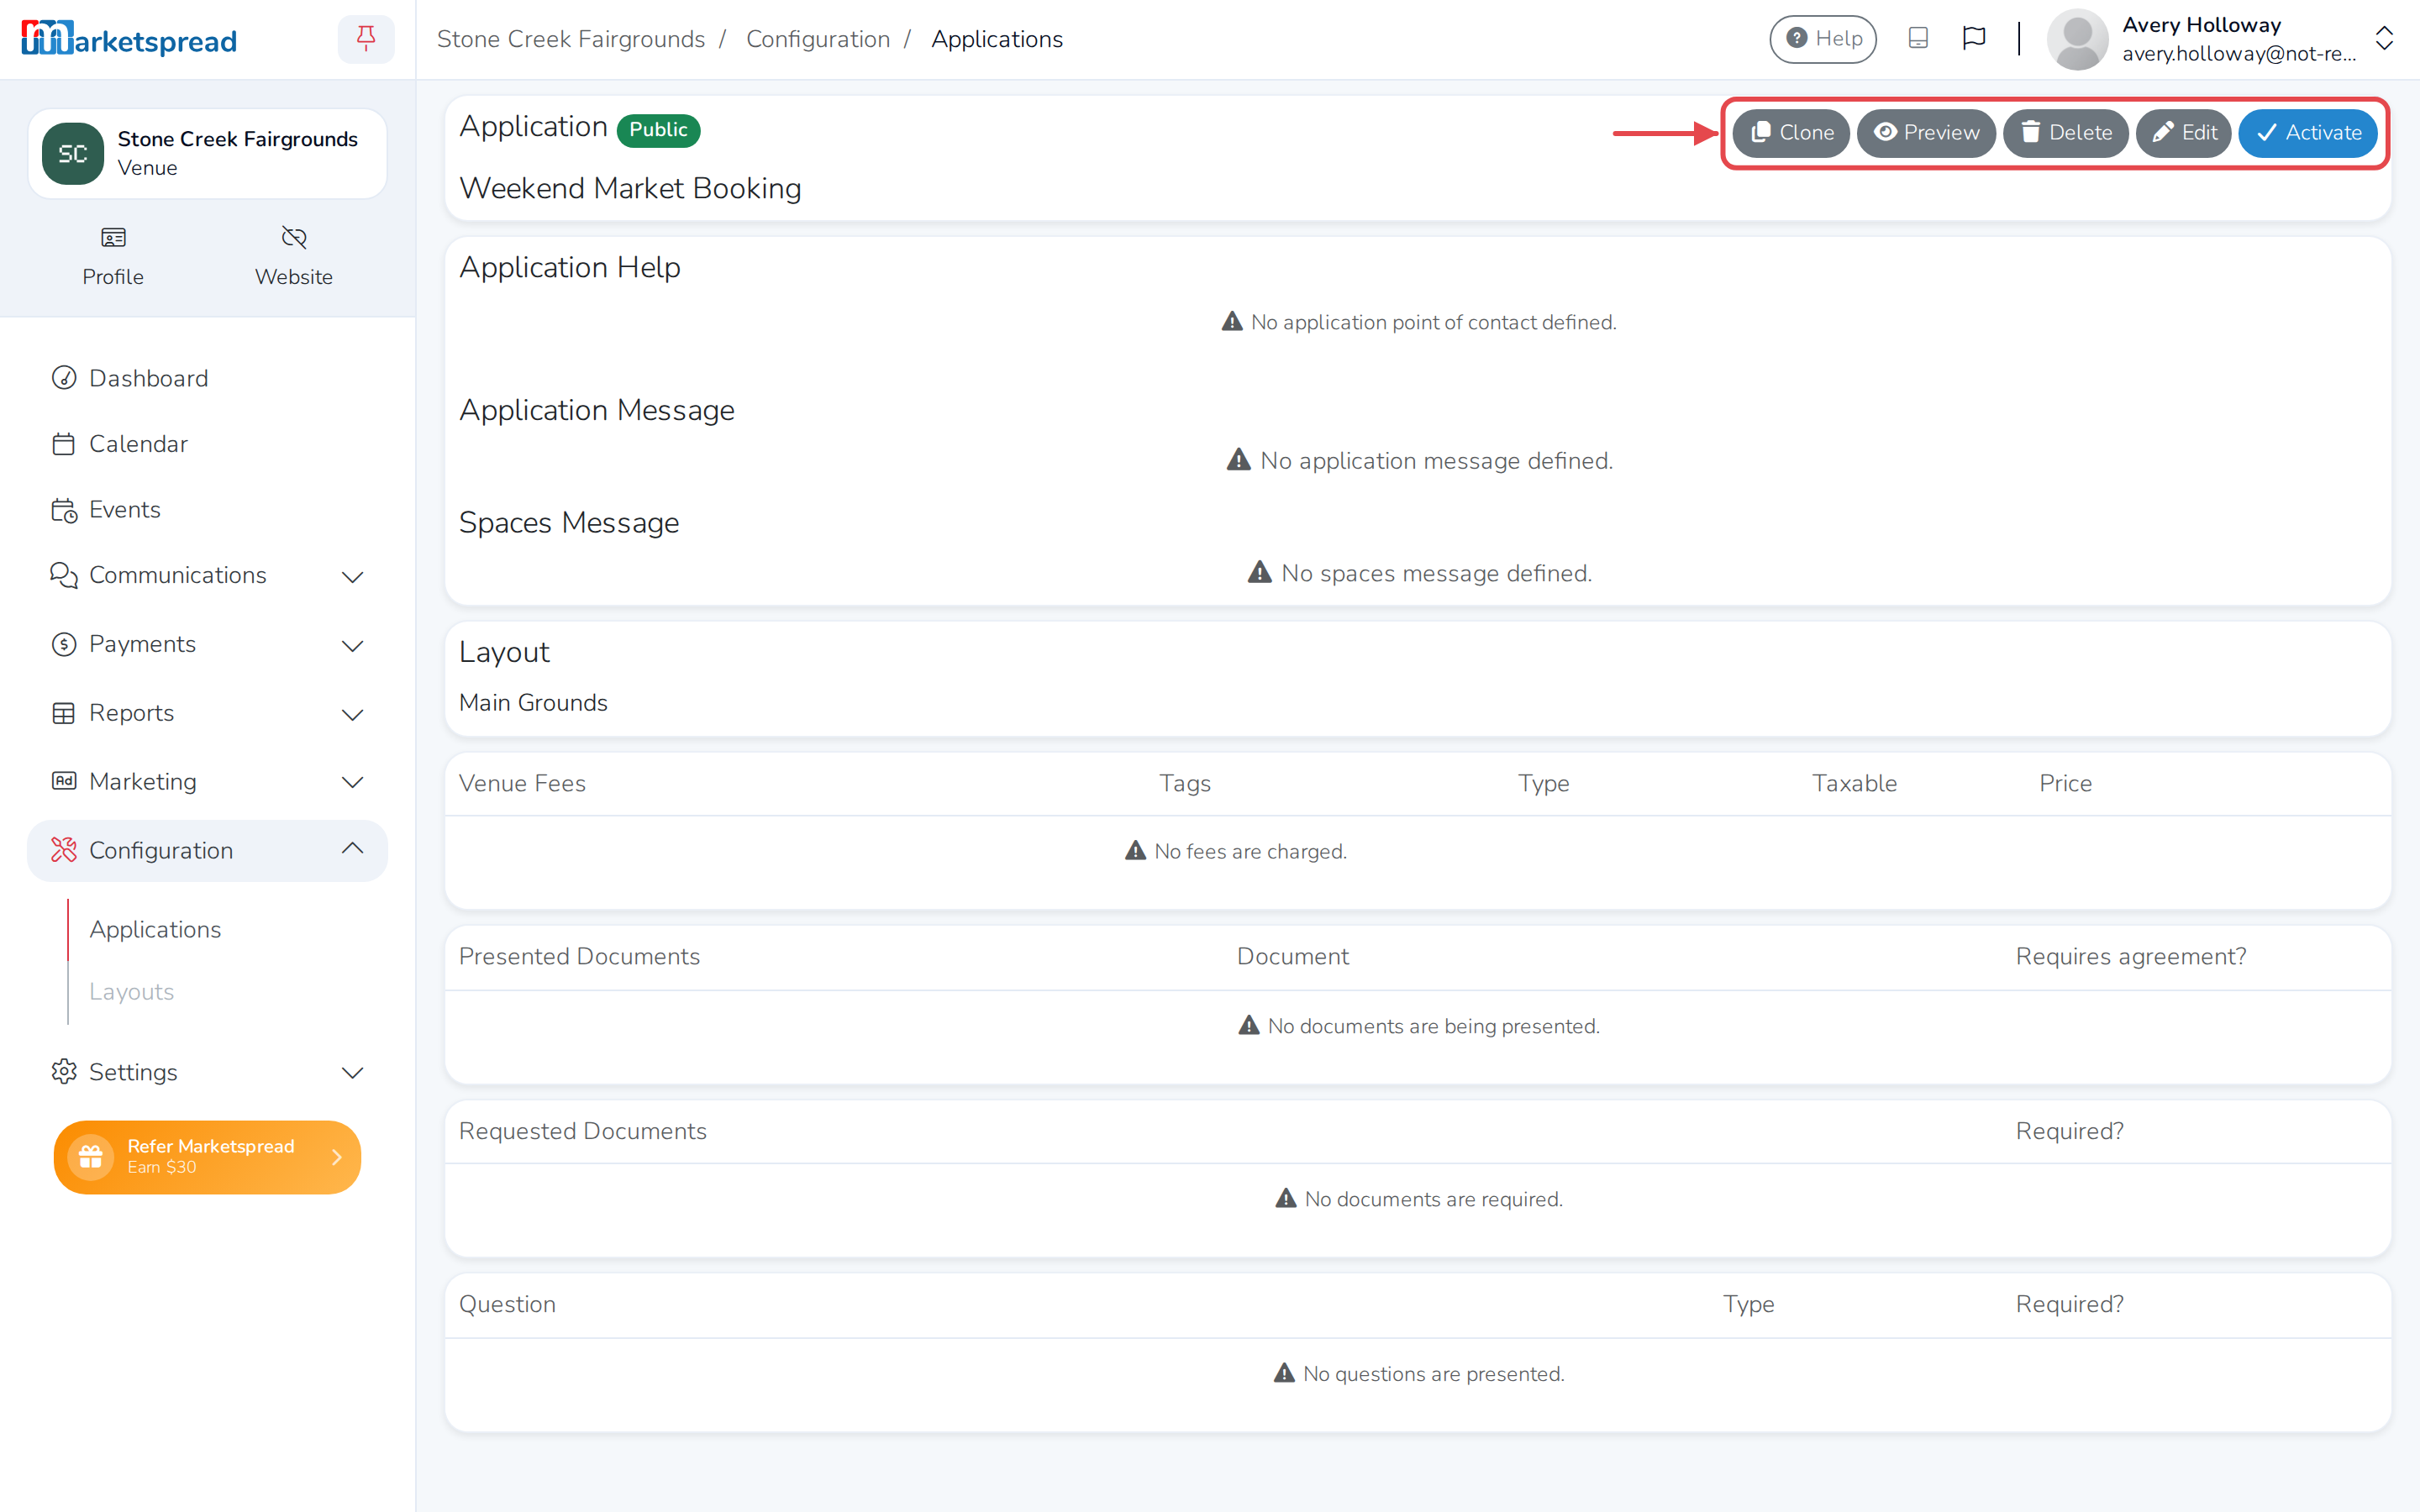Screen dimensions: 2420x1512
Task: Open the user account switcher arrows
Action: pos(2384,39)
